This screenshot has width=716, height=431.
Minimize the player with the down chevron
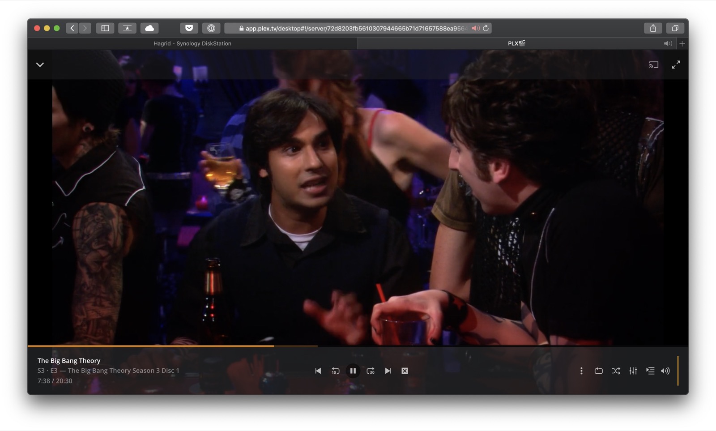[x=40, y=64]
